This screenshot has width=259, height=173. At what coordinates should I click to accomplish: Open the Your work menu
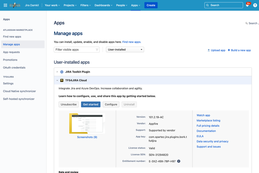point(52,5)
